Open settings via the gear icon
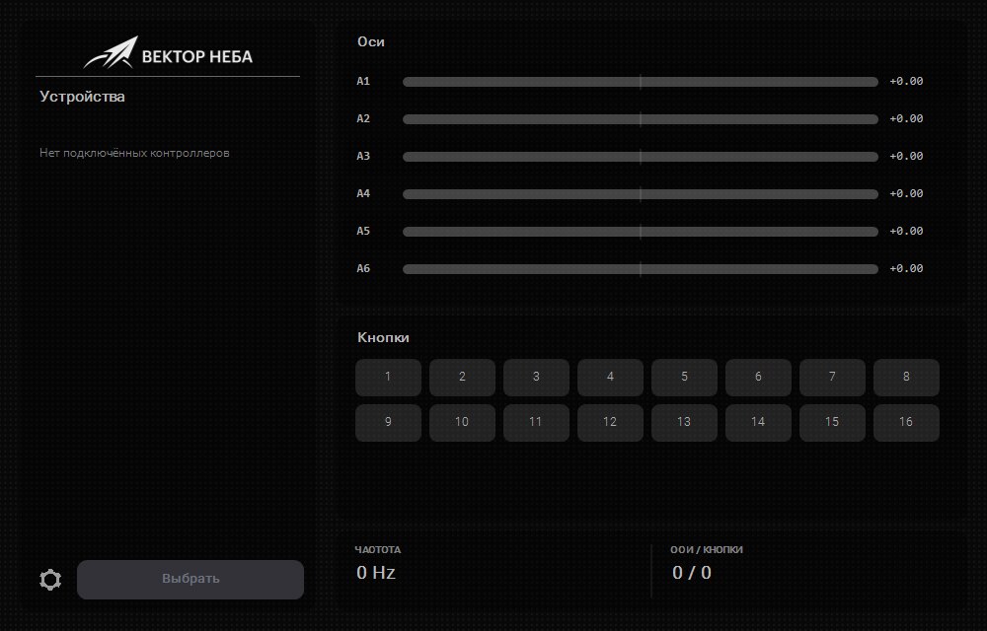 click(x=50, y=580)
